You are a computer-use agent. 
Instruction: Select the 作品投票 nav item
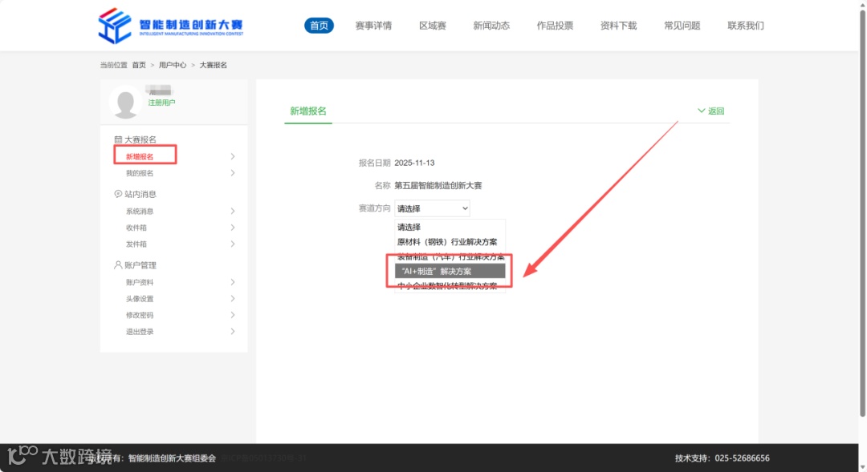click(x=554, y=25)
